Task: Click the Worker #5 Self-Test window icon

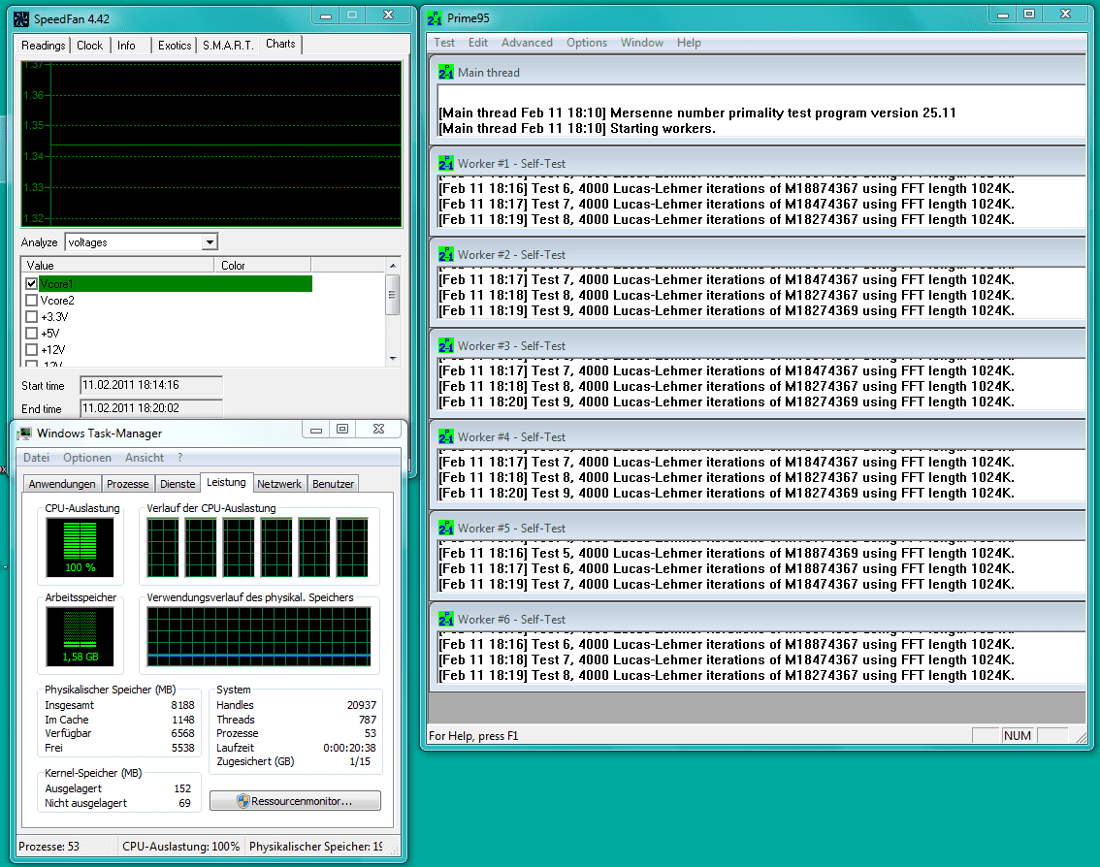Action: pos(445,529)
